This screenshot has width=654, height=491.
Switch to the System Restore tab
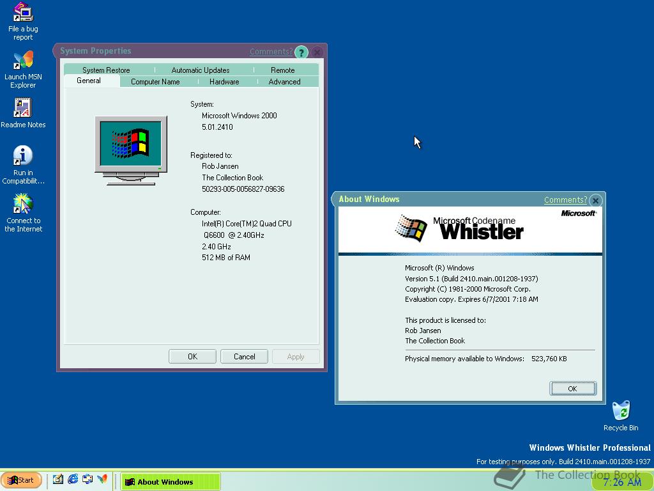(x=106, y=70)
